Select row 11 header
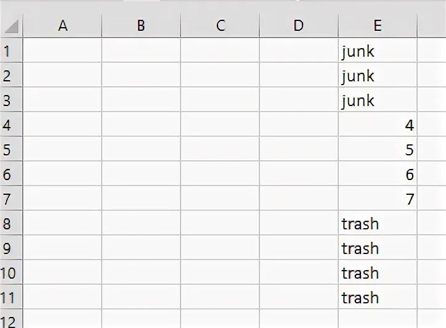The width and height of the screenshot is (446, 328). coord(9,297)
